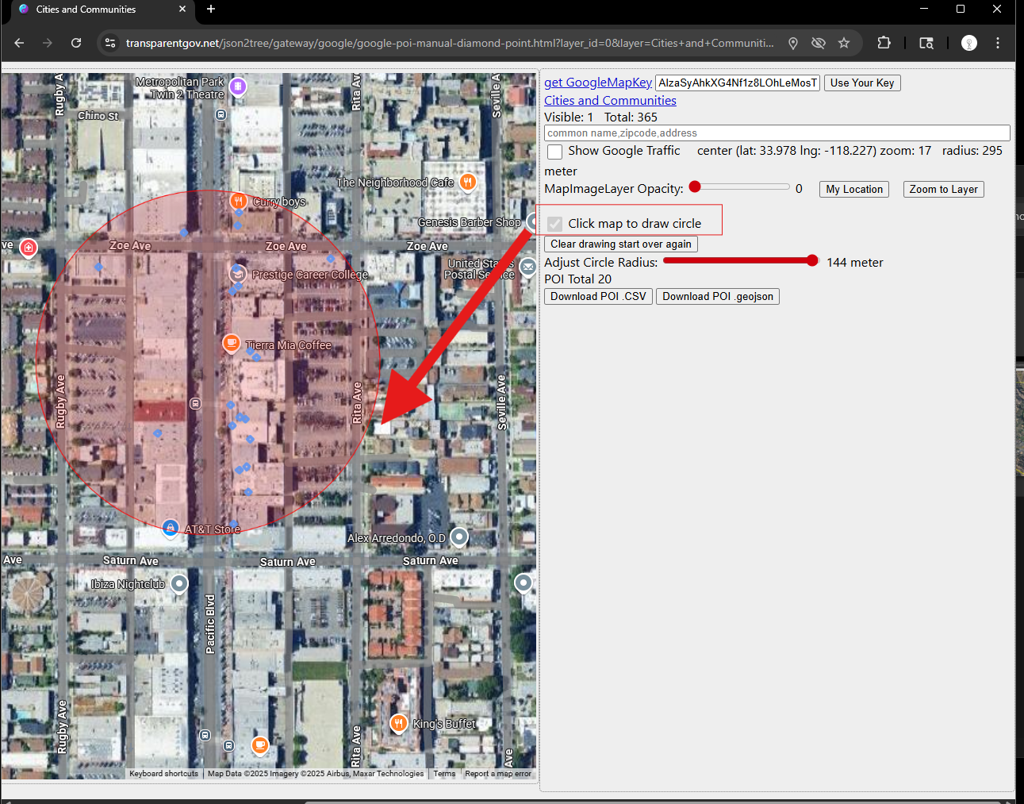Open the get GoogleMapKey link
The height and width of the screenshot is (804, 1024).
[598, 83]
